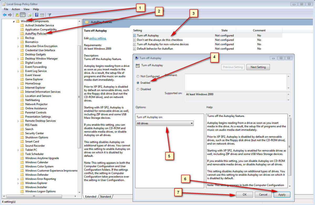
Task: Expand the Desktop Window Manager node
Action: pyautogui.click(x=18, y=59)
